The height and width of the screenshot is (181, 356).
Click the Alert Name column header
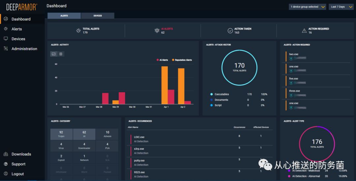(x=133, y=127)
